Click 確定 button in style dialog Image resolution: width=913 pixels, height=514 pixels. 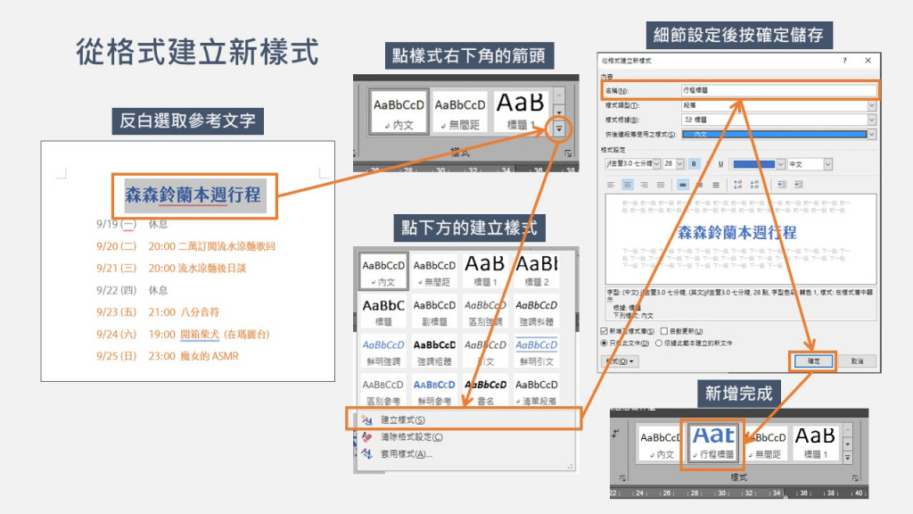(813, 361)
